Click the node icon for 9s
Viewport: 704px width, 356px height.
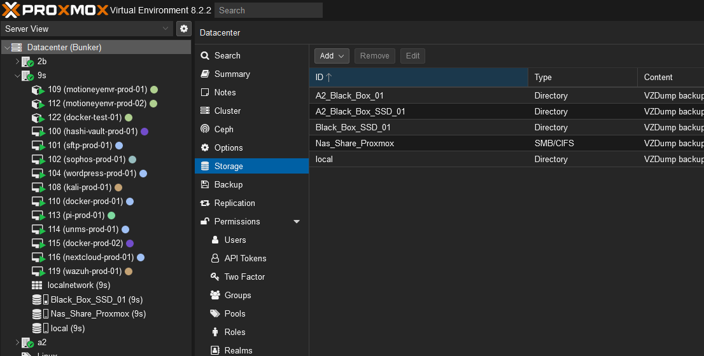tap(28, 75)
